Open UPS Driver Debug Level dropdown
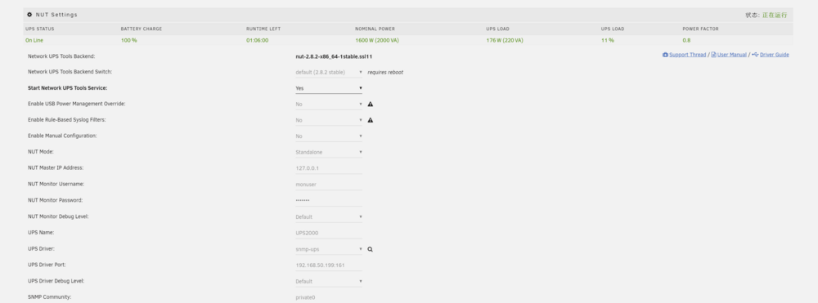818x303 pixels. coord(329,282)
